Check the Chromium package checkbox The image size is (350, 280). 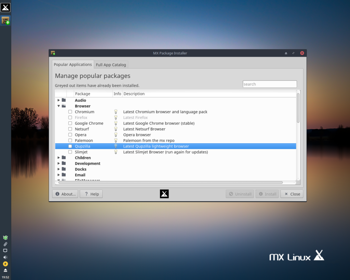70,112
